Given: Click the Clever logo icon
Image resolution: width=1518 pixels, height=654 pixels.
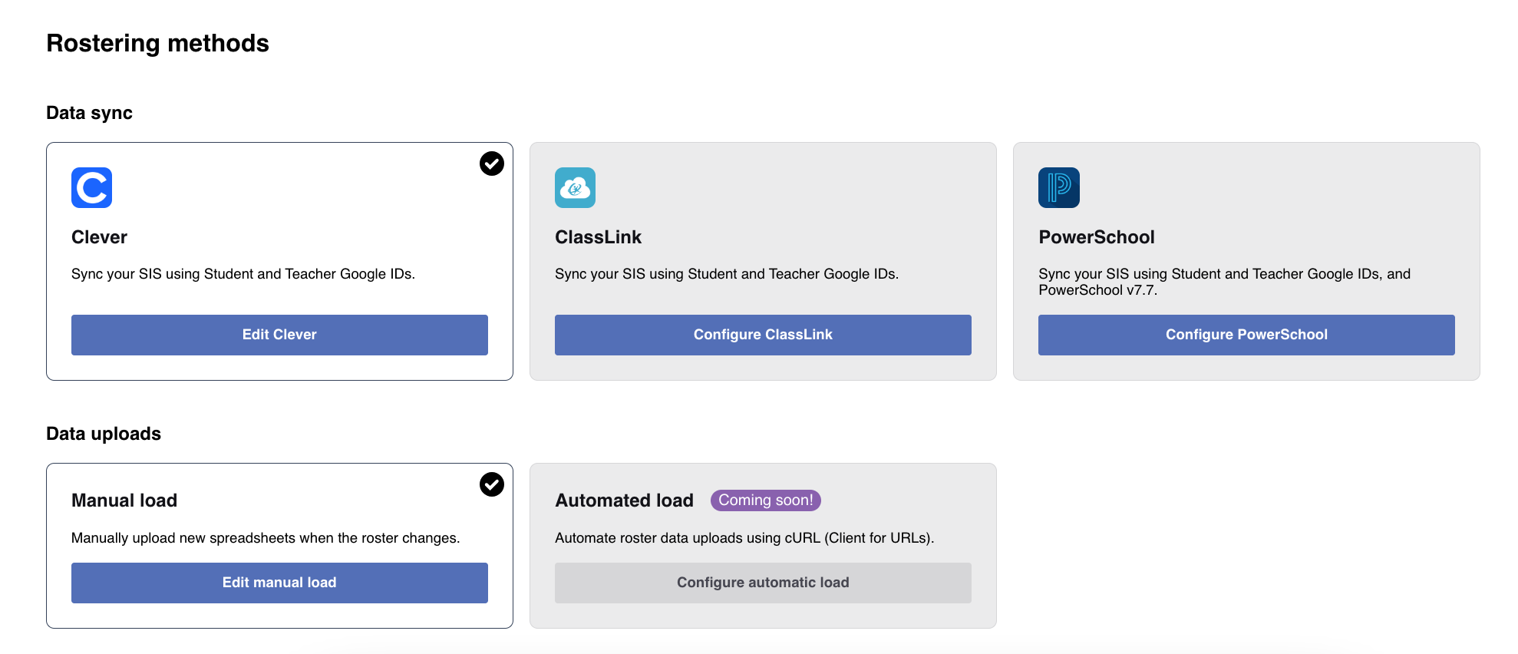Looking at the screenshot, I should [91, 187].
